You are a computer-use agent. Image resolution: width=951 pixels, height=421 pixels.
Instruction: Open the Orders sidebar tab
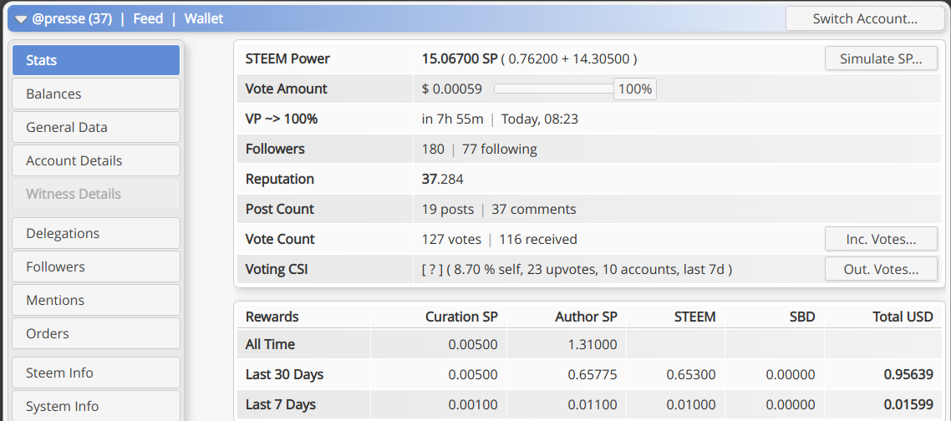coord(96,333)
